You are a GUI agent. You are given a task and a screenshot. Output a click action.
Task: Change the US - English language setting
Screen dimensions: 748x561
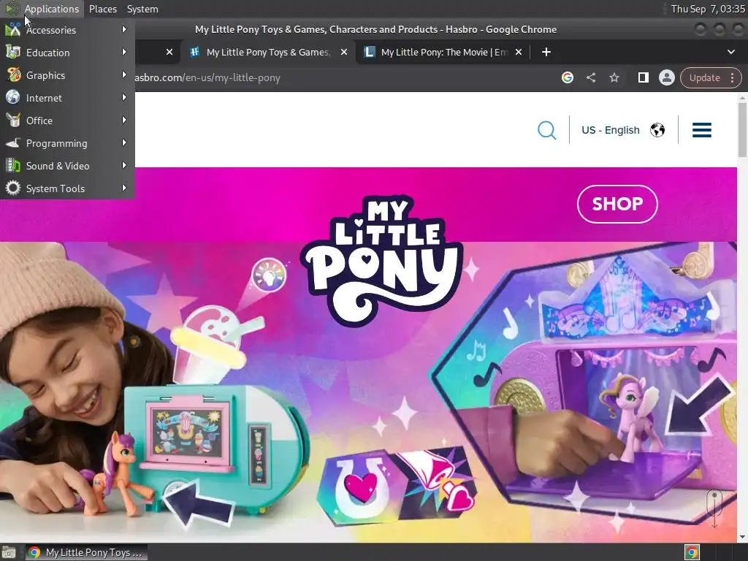610,130
